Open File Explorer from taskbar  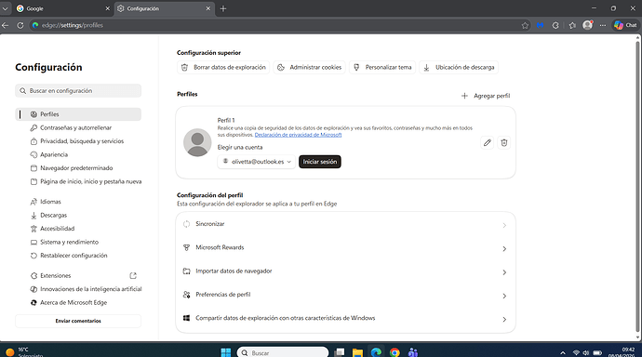pyautogui.click(x=357, y=352)
